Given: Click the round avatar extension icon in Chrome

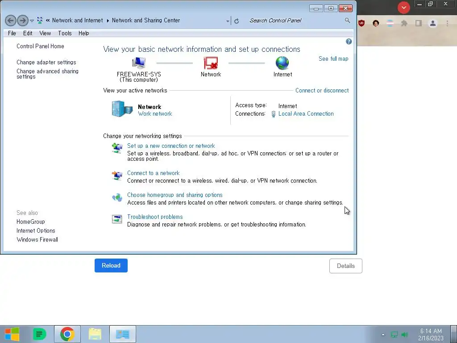Looking at the screenshot, I should coord(376,23).
